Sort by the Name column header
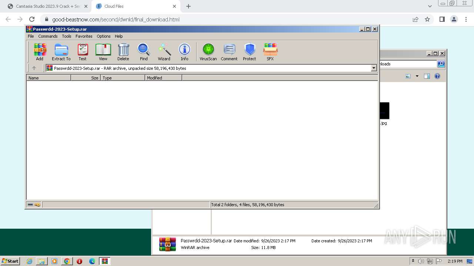The image size is (474, 266). coord(49,78)
